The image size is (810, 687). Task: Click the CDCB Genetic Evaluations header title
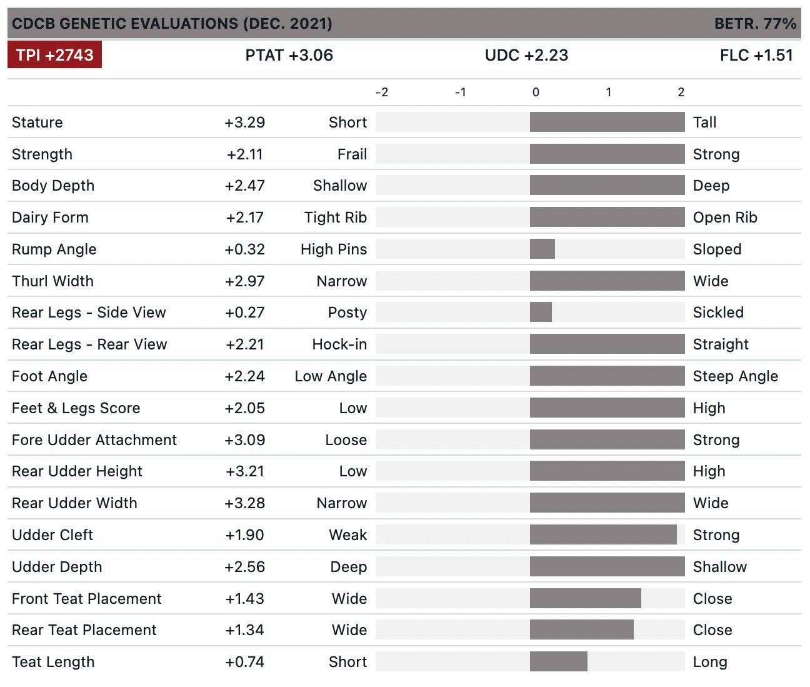[x=172, y=24]
